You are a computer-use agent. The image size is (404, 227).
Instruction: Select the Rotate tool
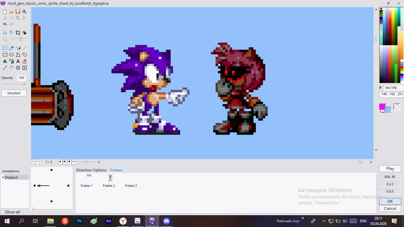11,68
